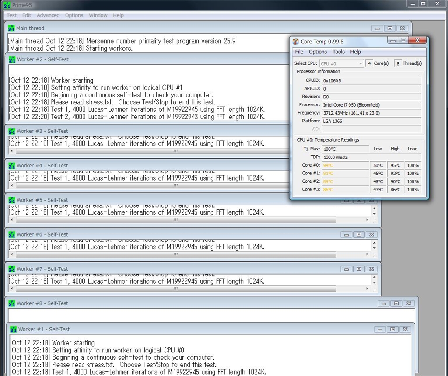Maximize the Worker #1 window
Viewport: 448px width, 376px height.
pyautogui.click(x=392, y=330)
